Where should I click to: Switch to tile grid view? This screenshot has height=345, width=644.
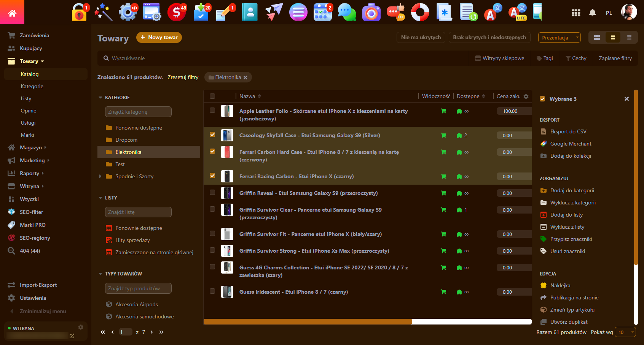[x=597, y=38]
